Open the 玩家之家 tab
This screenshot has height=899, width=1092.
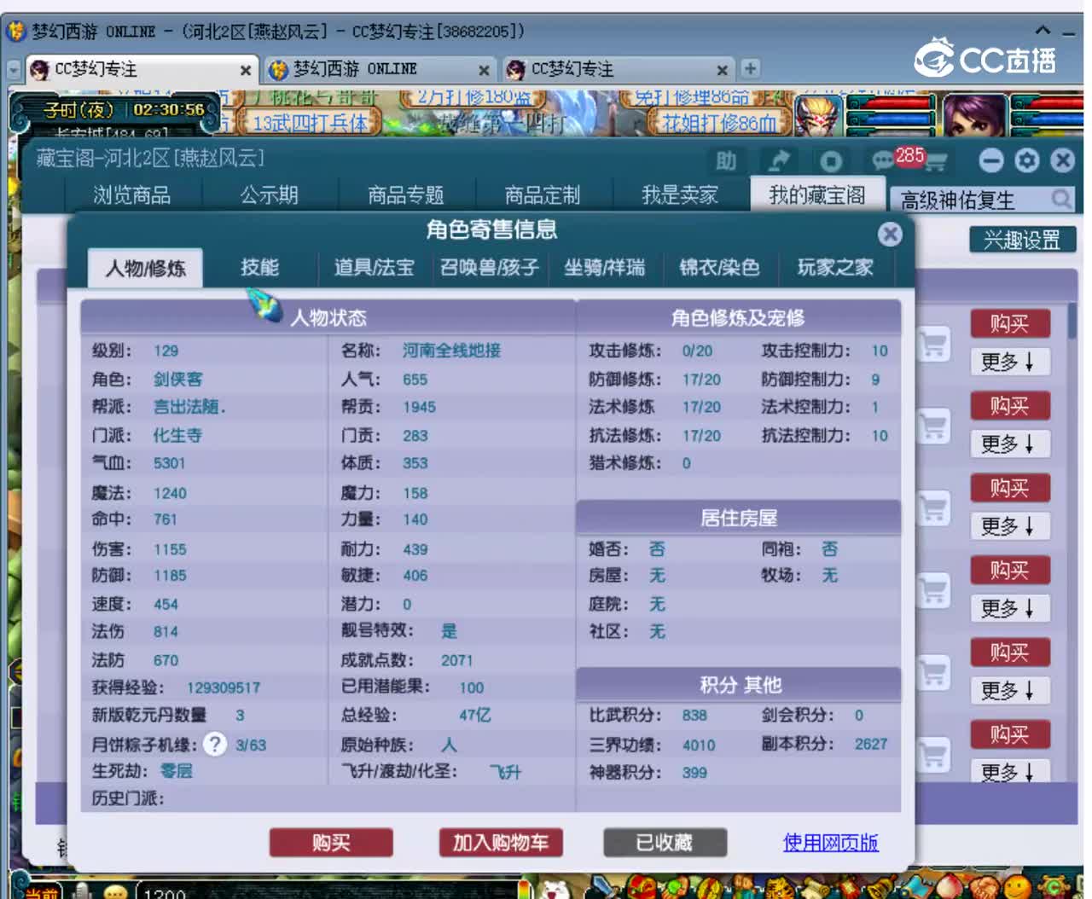pos(835,267)
